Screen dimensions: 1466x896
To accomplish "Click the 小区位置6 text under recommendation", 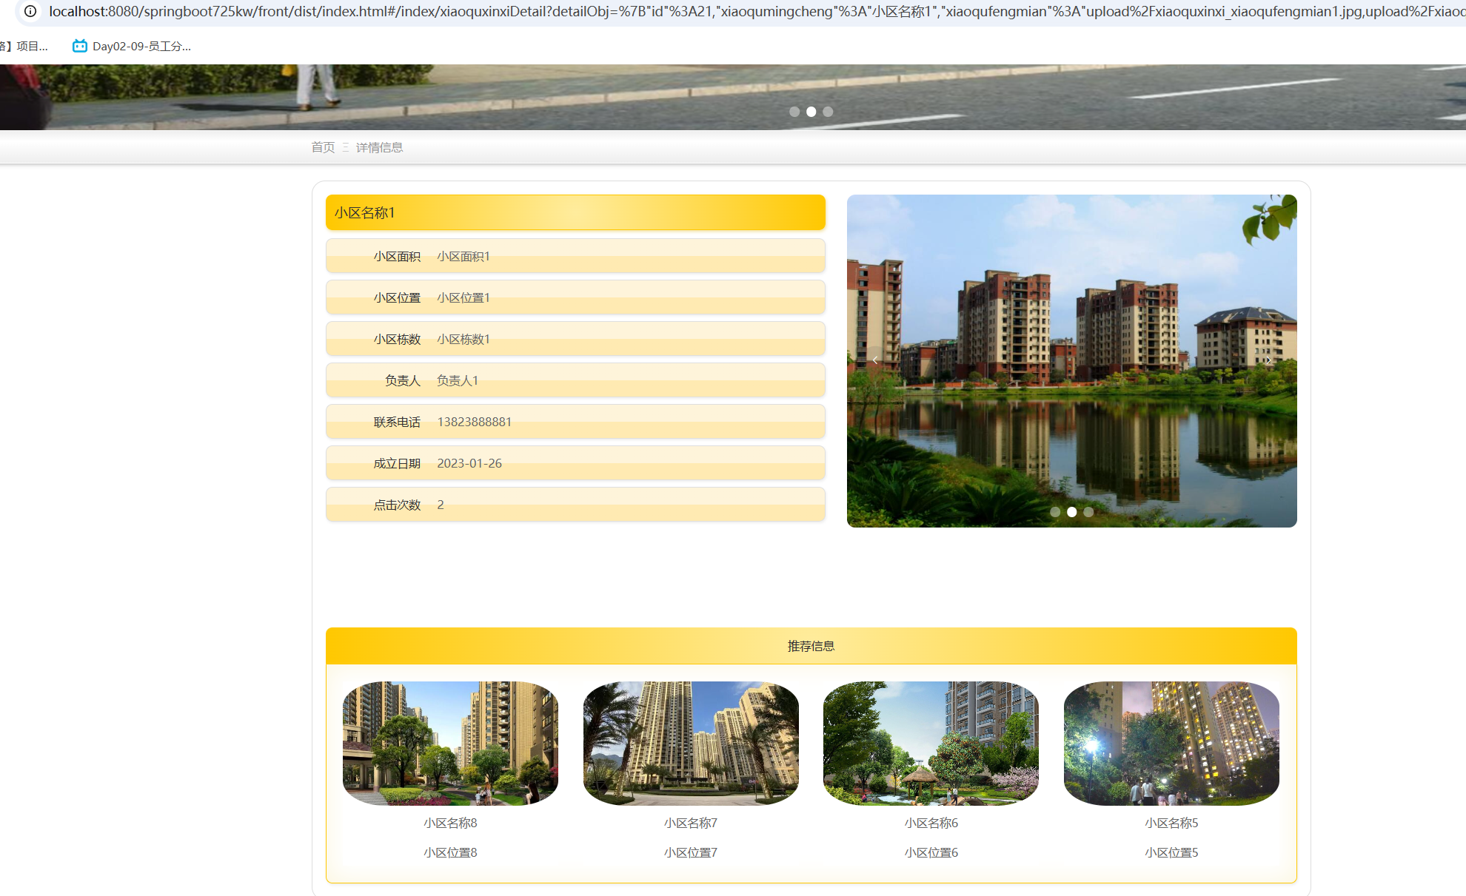I will (x=931, y=852).
